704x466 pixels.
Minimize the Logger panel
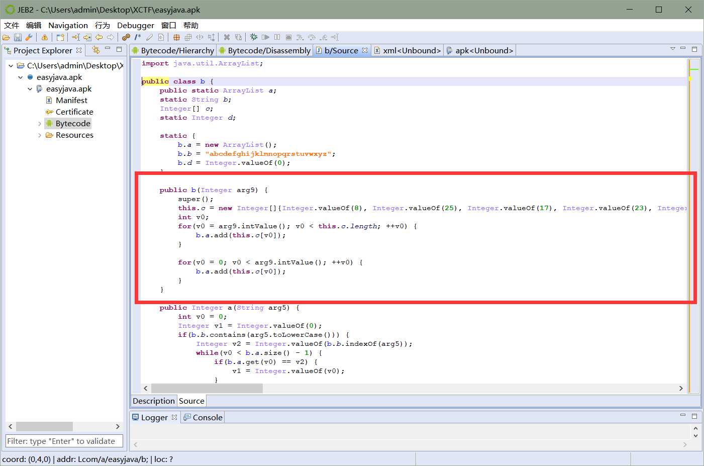pyautogui.click(x=683, y=415)
